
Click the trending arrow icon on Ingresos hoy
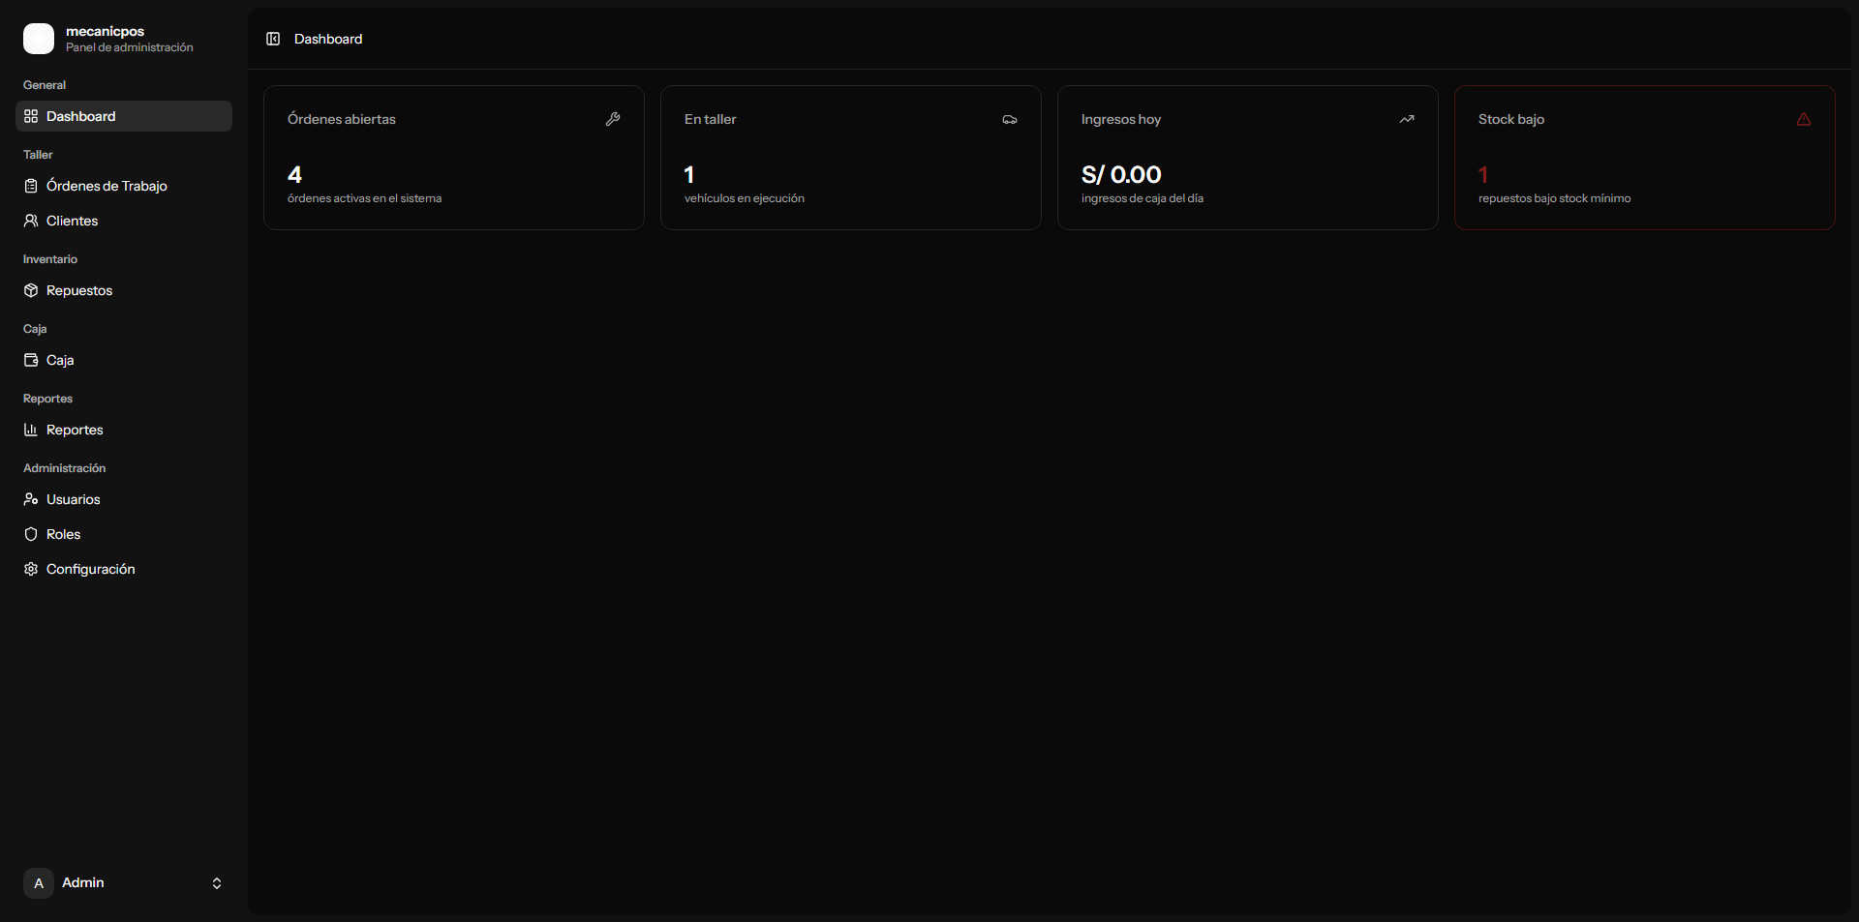click(x=1407, y=119)
